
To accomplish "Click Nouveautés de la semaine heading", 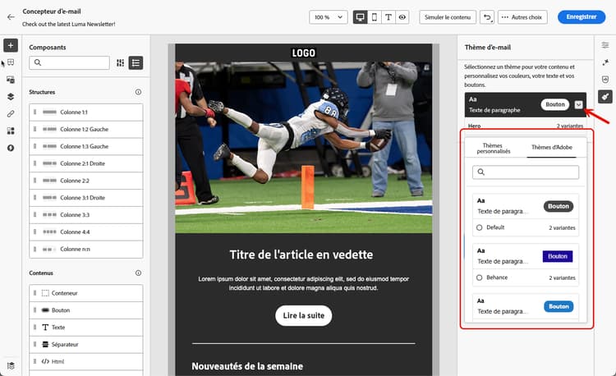I will click(247, 366).
